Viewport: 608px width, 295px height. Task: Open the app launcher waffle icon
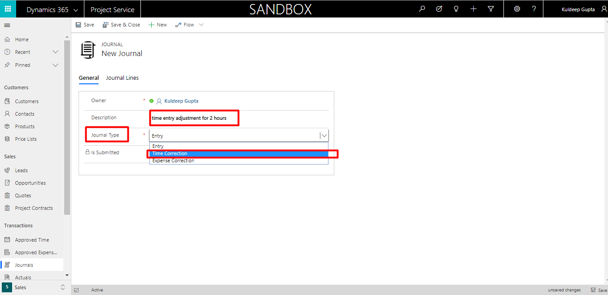8,9
